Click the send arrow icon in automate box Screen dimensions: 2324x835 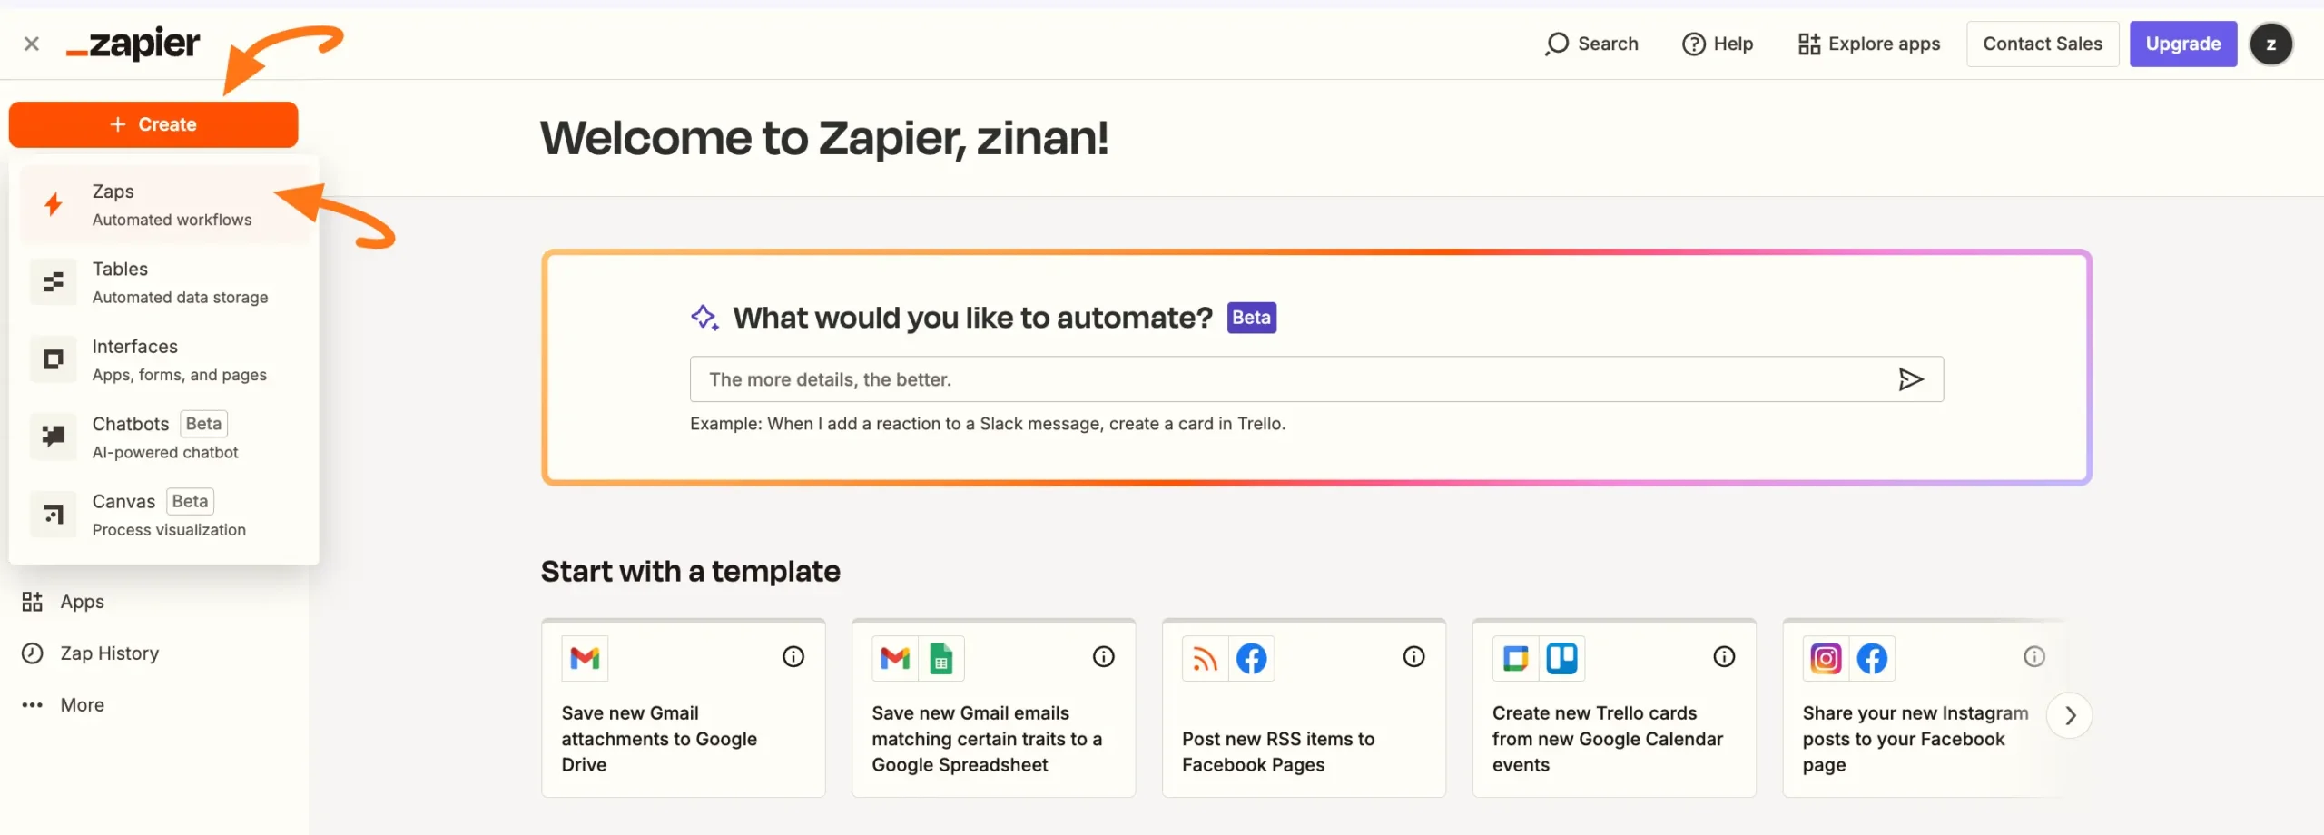click(1910, 379)
